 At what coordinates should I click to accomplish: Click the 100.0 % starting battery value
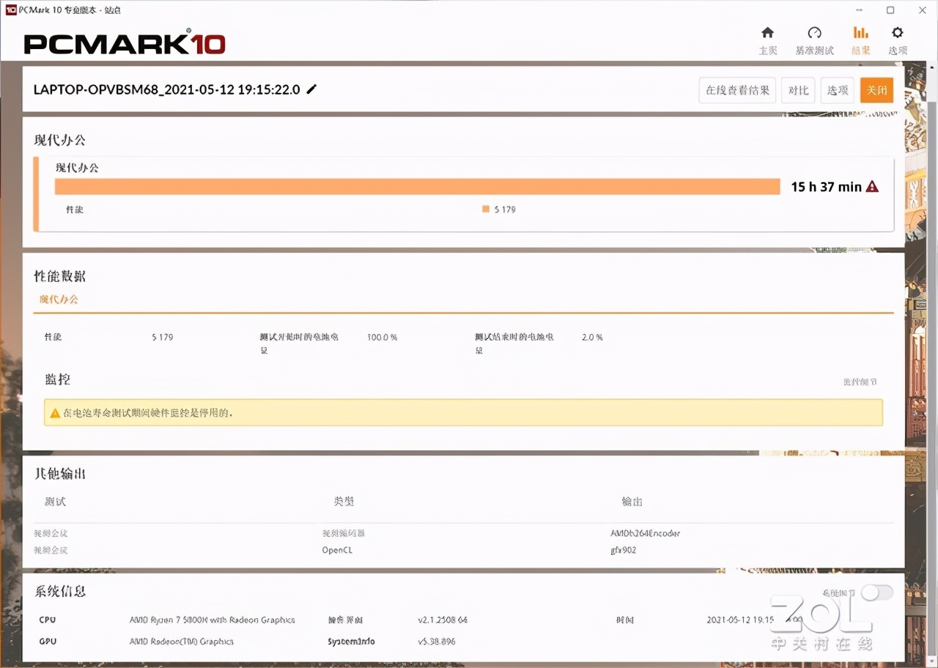(382, 337)
